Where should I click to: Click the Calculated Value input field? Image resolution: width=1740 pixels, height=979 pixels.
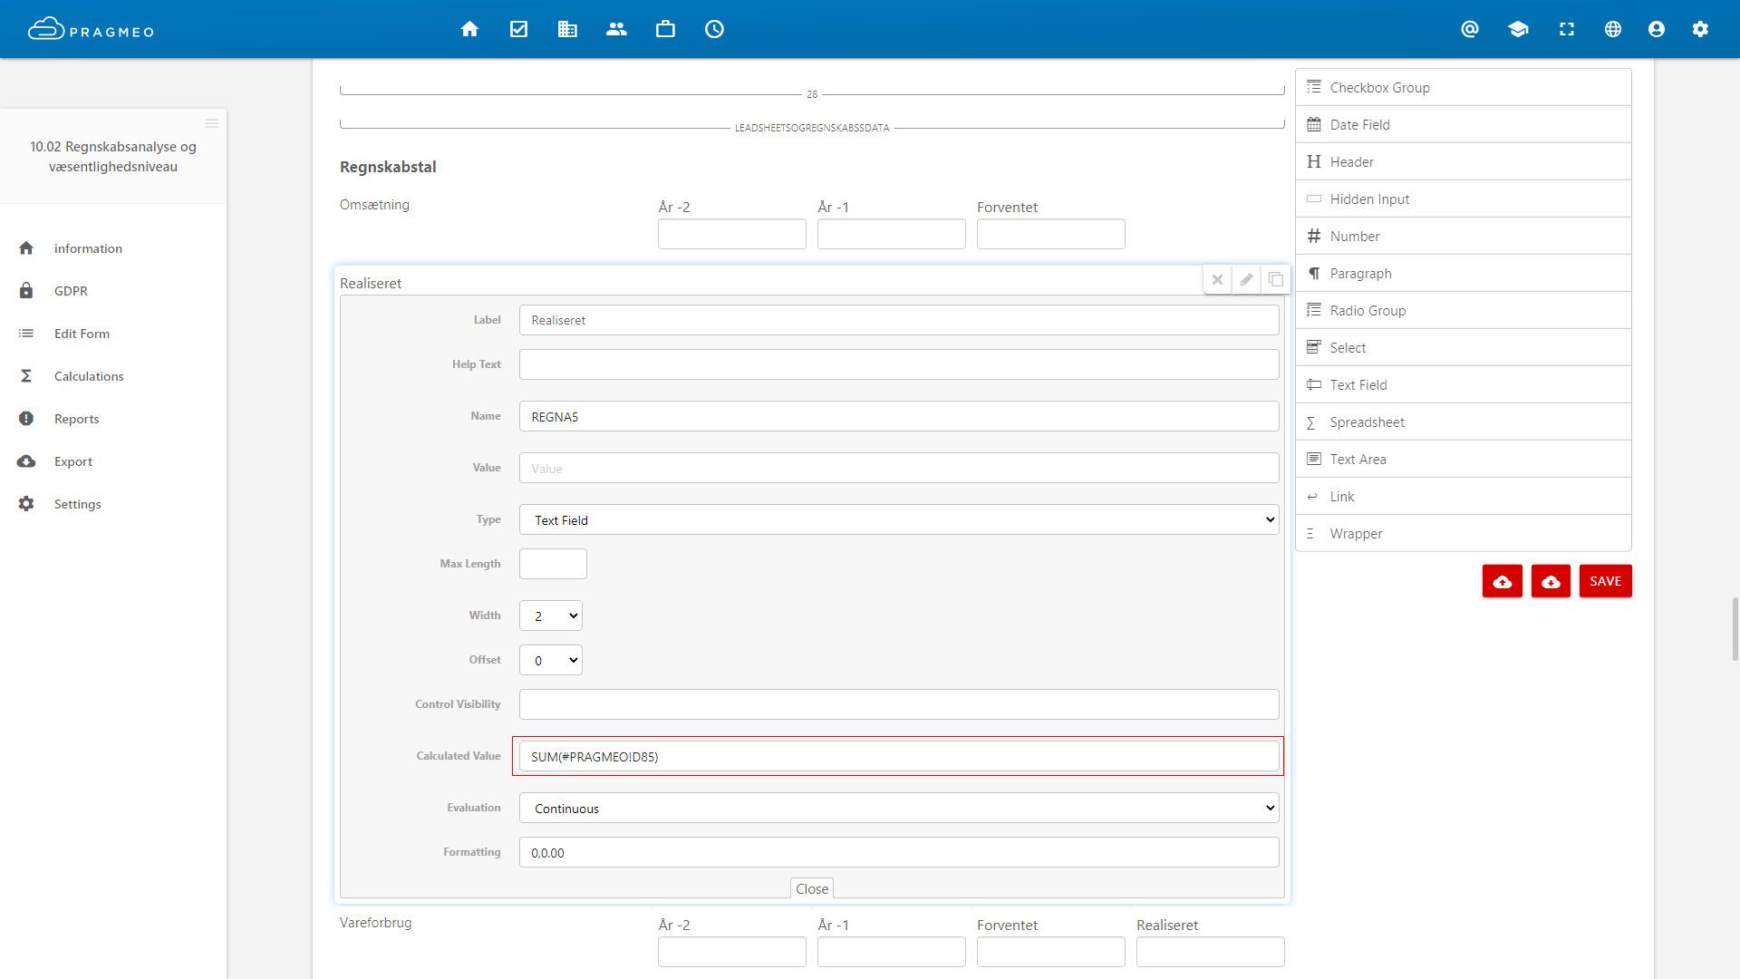898,756
